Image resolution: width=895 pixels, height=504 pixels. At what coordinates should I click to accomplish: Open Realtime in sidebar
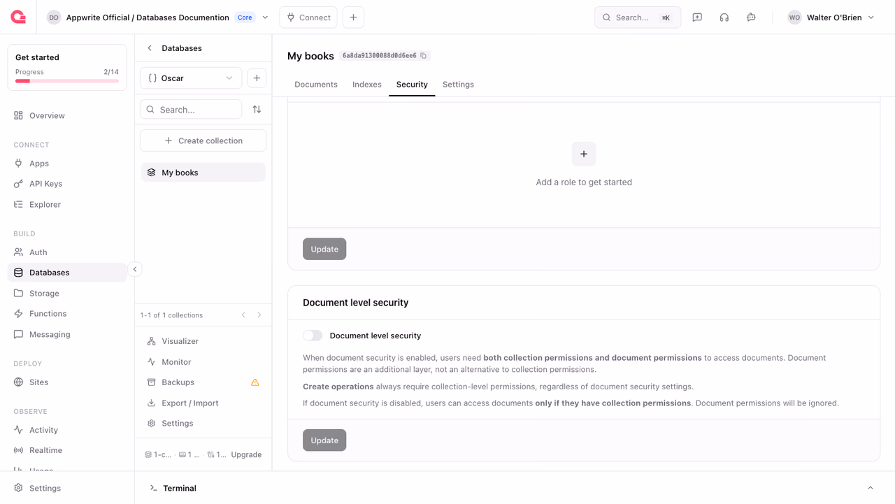(67, 450)
